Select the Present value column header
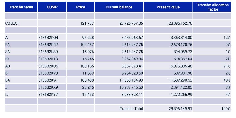The width and height of the screenshot is (236, 118). click(x=168, y=7)
